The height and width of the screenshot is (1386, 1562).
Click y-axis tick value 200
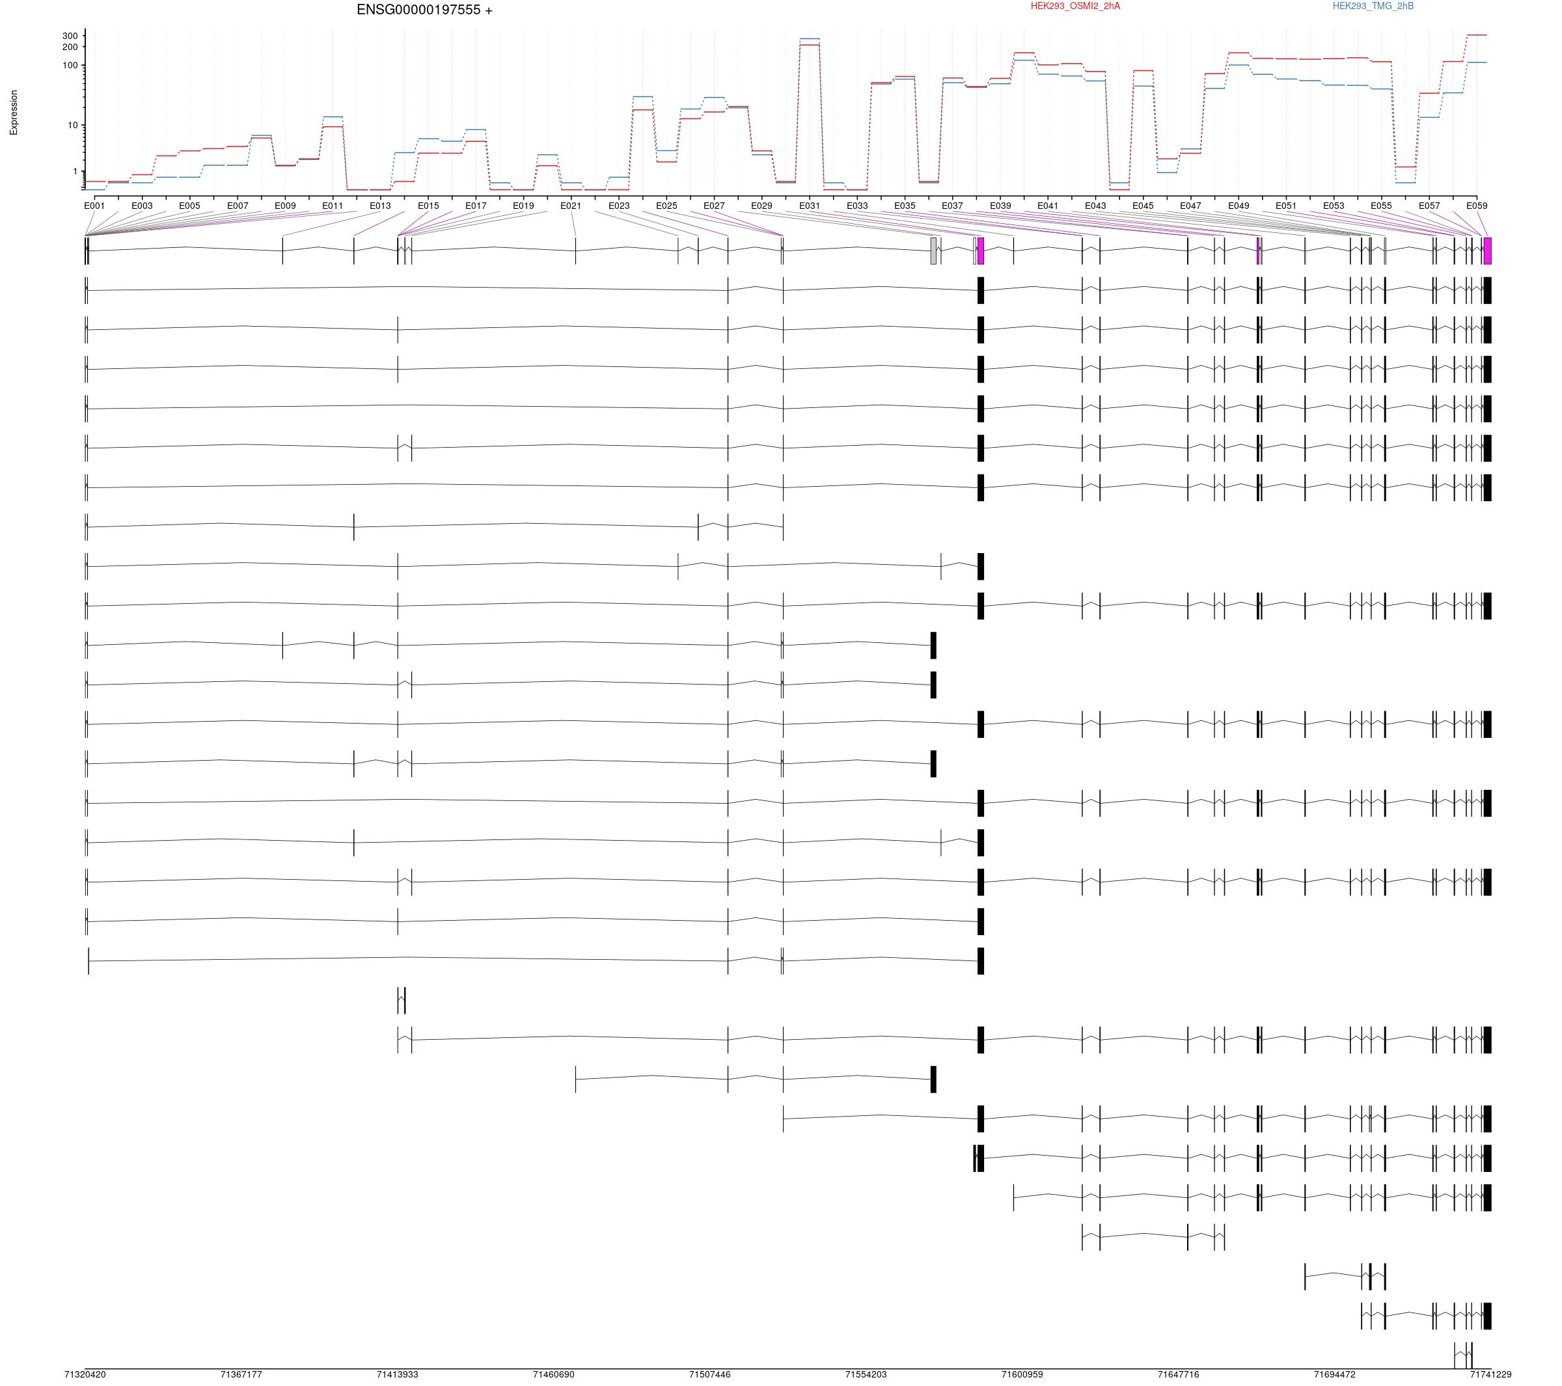[x=70, y=47]
